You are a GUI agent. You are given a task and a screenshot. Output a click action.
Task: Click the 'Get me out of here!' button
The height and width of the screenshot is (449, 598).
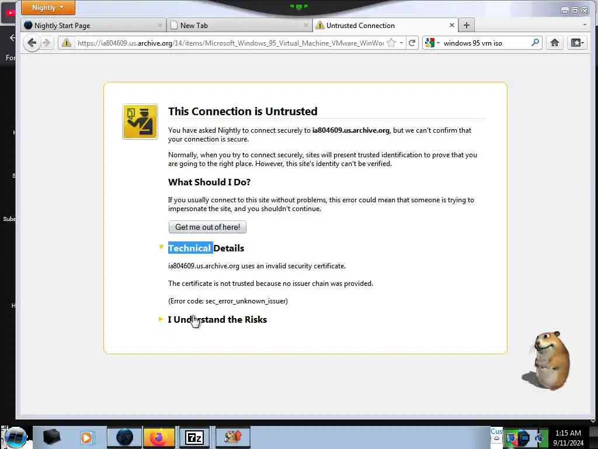click(207, 227)
